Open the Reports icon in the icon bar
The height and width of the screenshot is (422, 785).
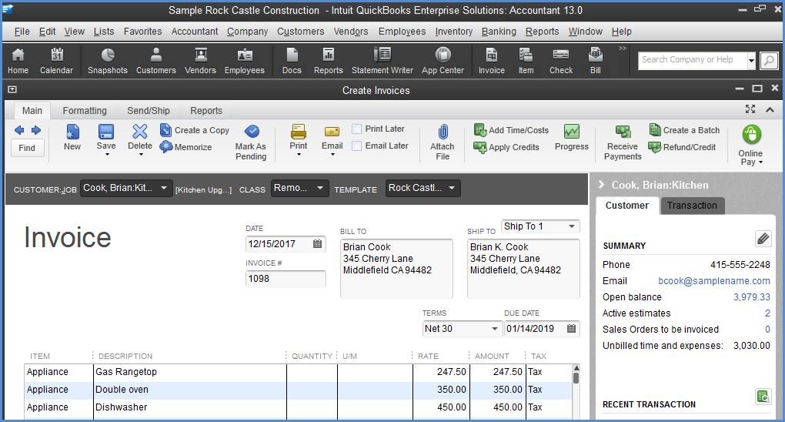click(x=329, y=61)
